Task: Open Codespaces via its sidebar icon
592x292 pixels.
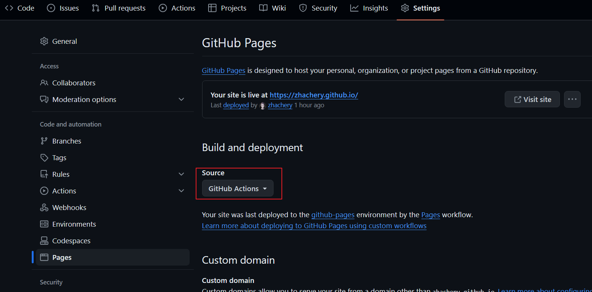Action: pyautogui.click(x=45, y=240)
